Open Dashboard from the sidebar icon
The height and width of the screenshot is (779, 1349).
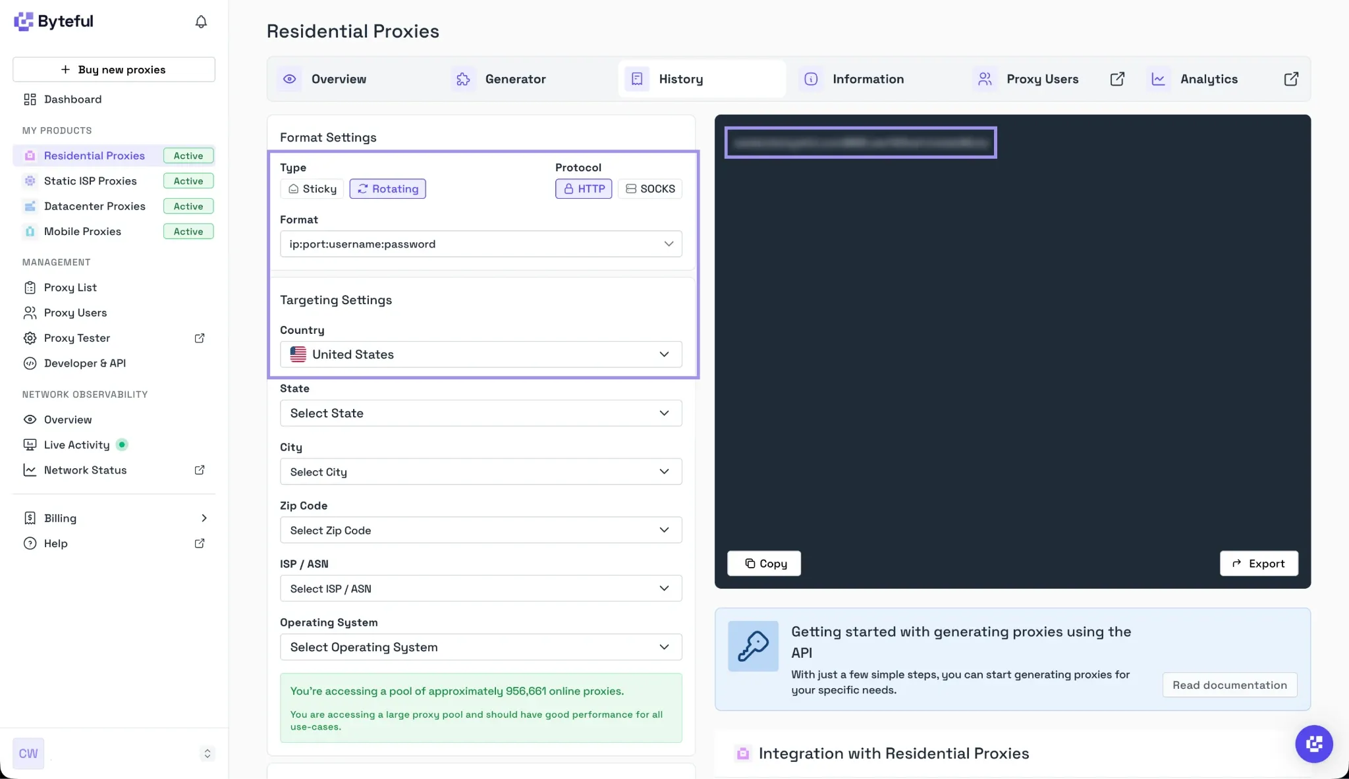[x=30, y=99]
